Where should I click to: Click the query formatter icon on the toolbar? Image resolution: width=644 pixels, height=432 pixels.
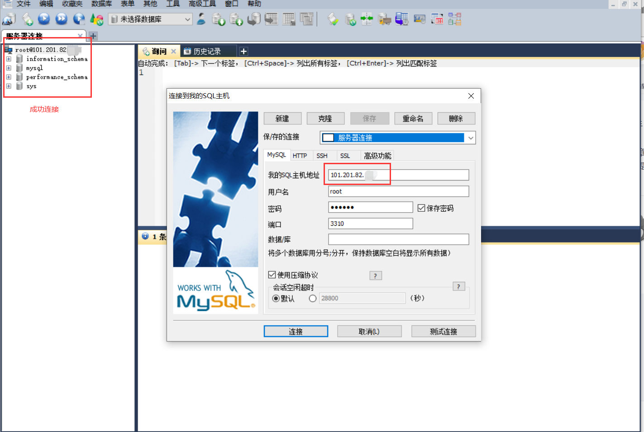click(333, 19)
